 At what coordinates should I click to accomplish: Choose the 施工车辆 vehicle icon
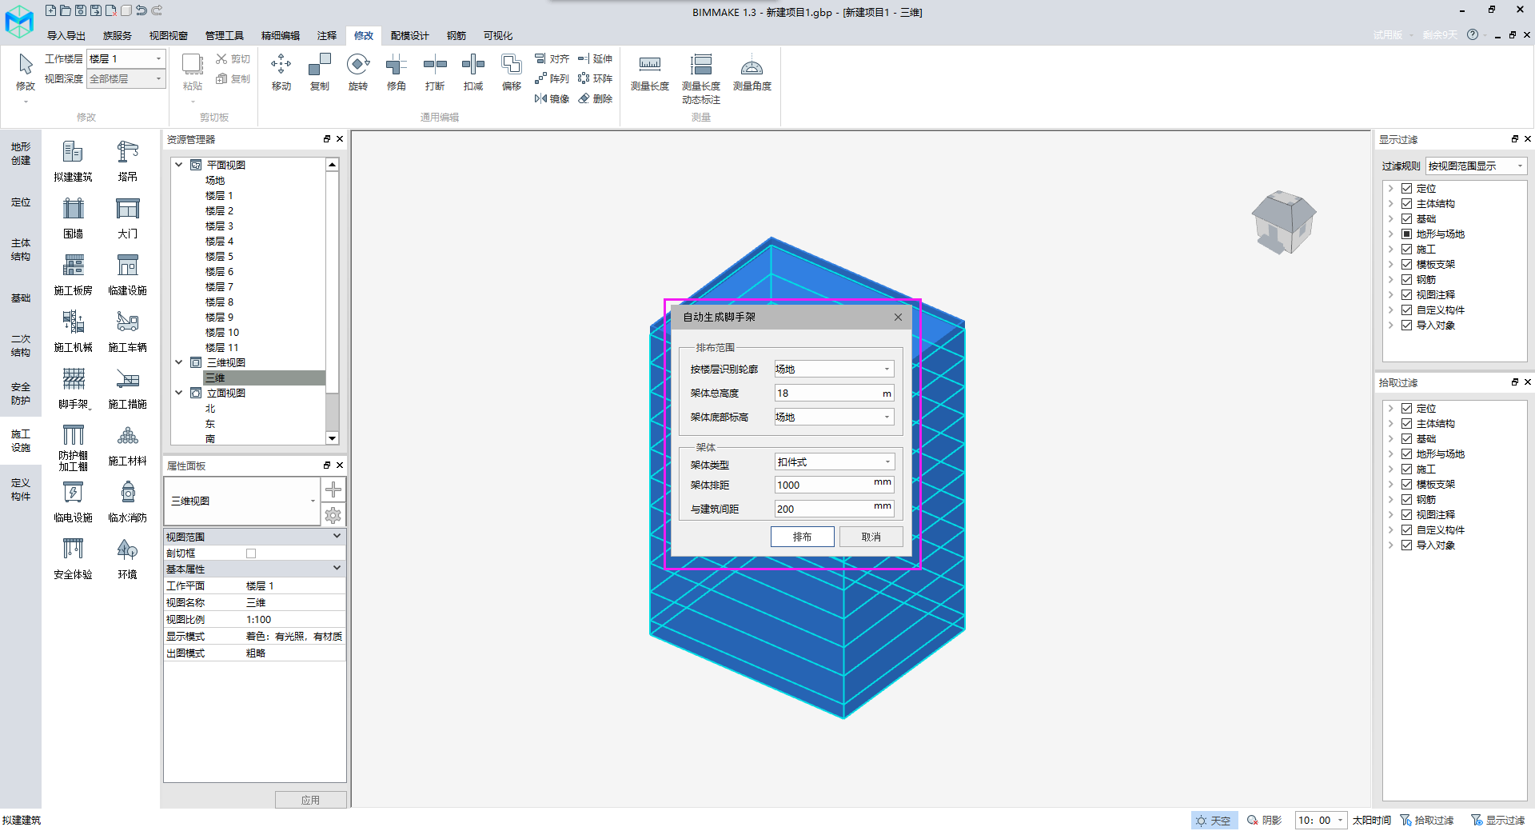127,331
